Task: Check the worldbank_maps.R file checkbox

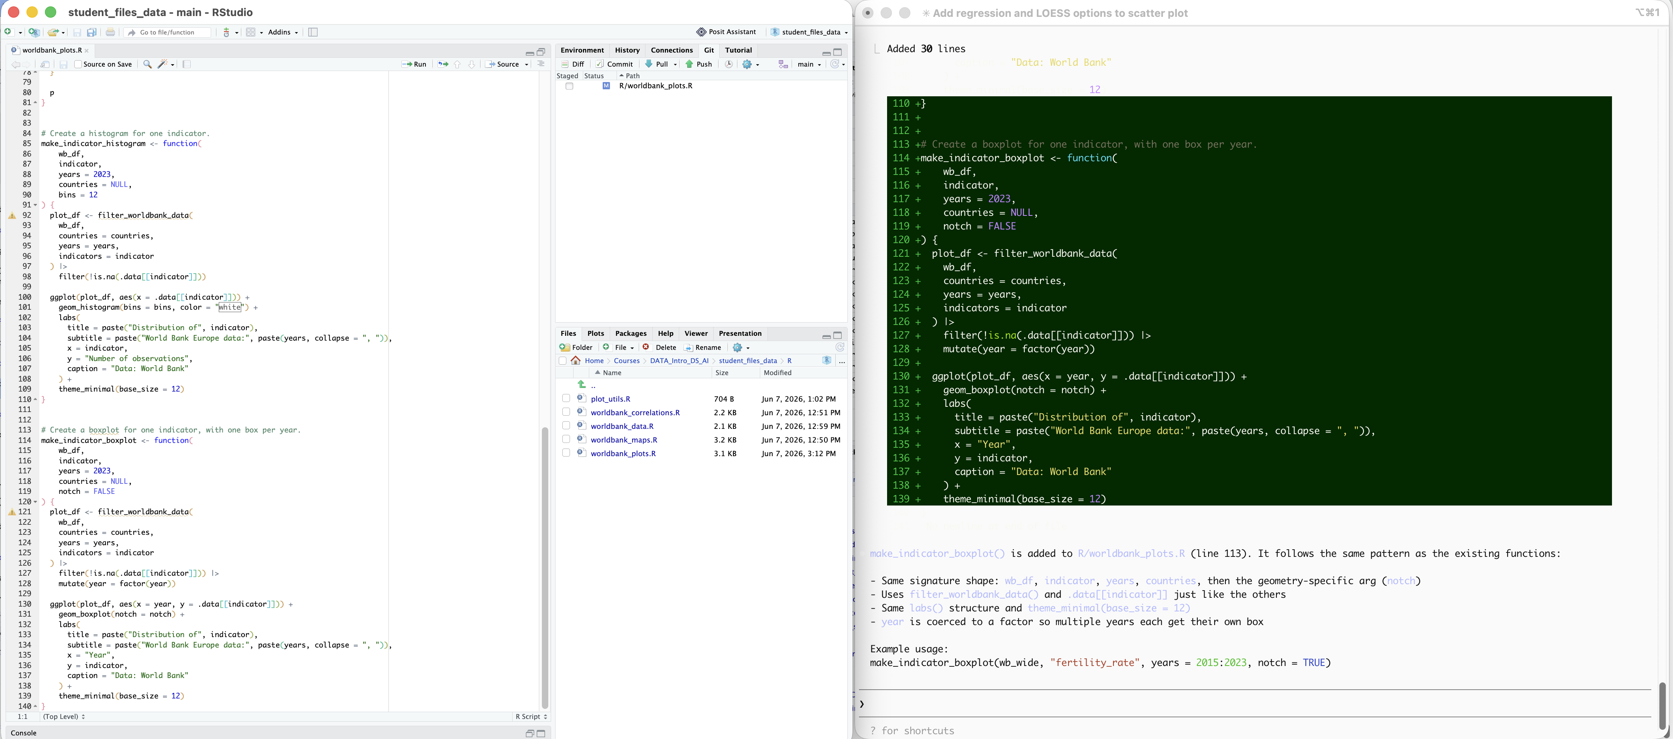Action: pos(566,440)
